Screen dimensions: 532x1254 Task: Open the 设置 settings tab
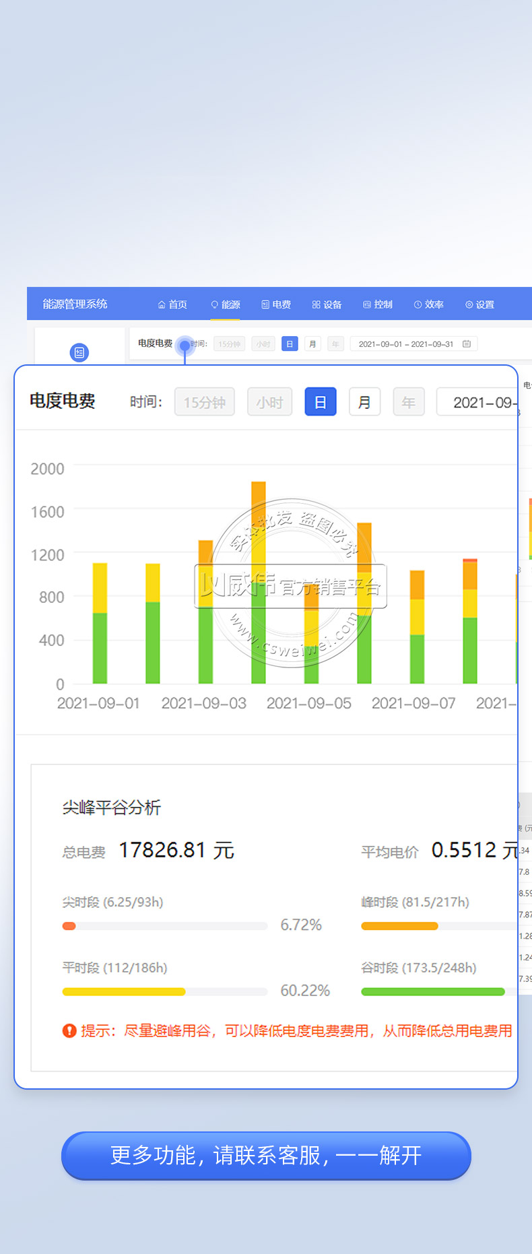[479, 304]
